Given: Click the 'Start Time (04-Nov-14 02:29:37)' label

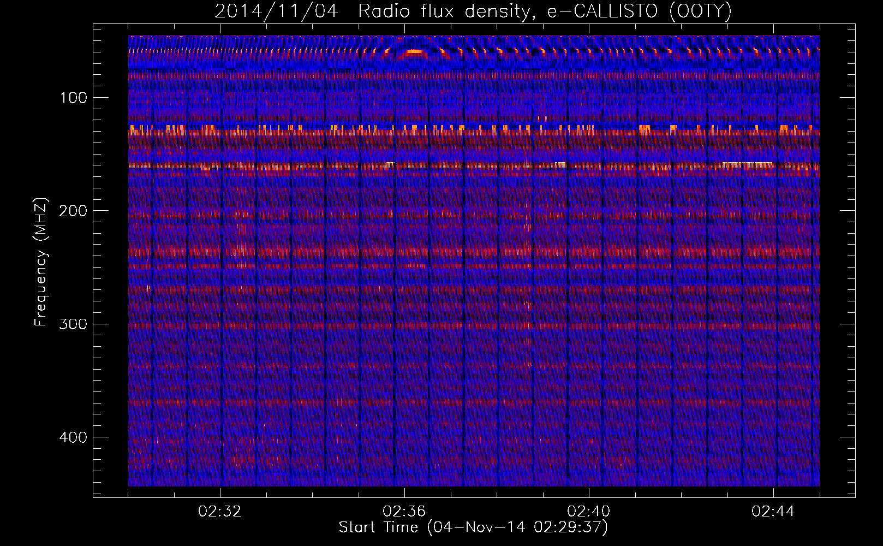Looking at the screenshot, I should tap(473, 527).
